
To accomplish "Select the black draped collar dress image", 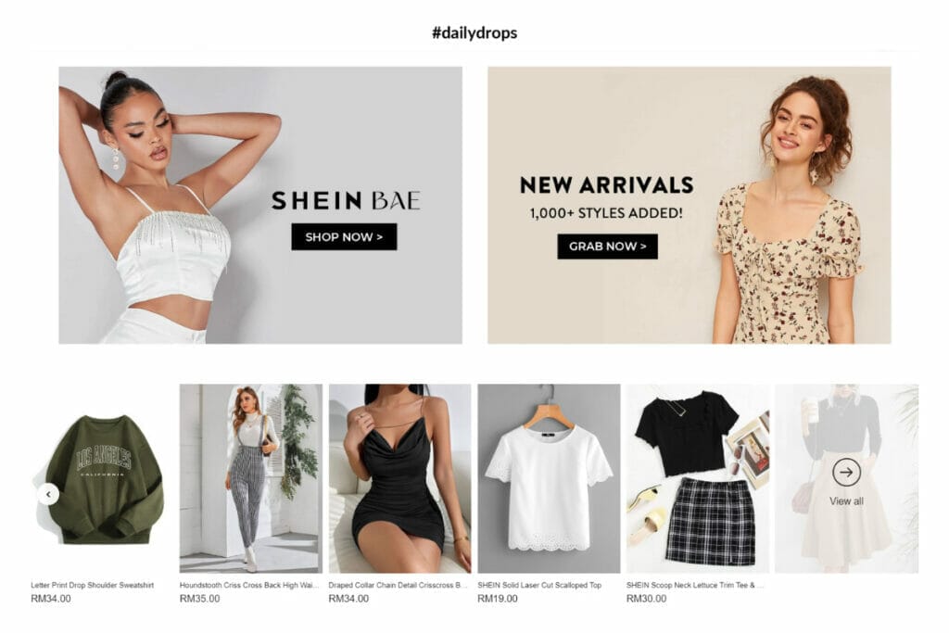I will click(x=399, y=478).
